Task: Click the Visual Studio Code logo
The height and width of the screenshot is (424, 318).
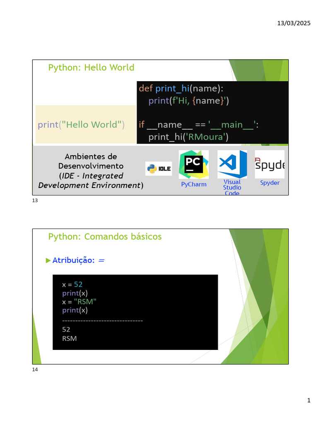Action: [x=232, y=164]
